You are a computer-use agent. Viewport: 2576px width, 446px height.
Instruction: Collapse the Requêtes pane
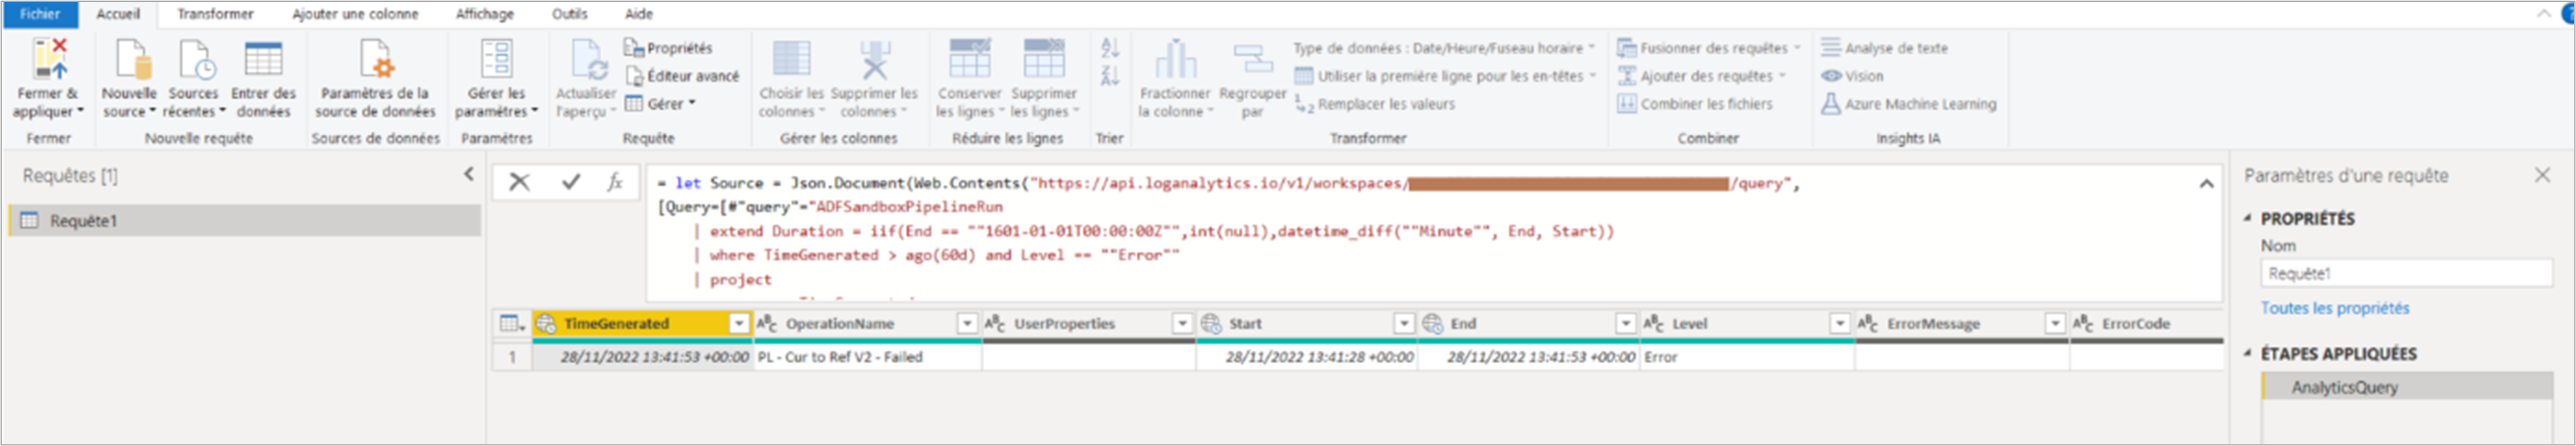click(469, 174)
